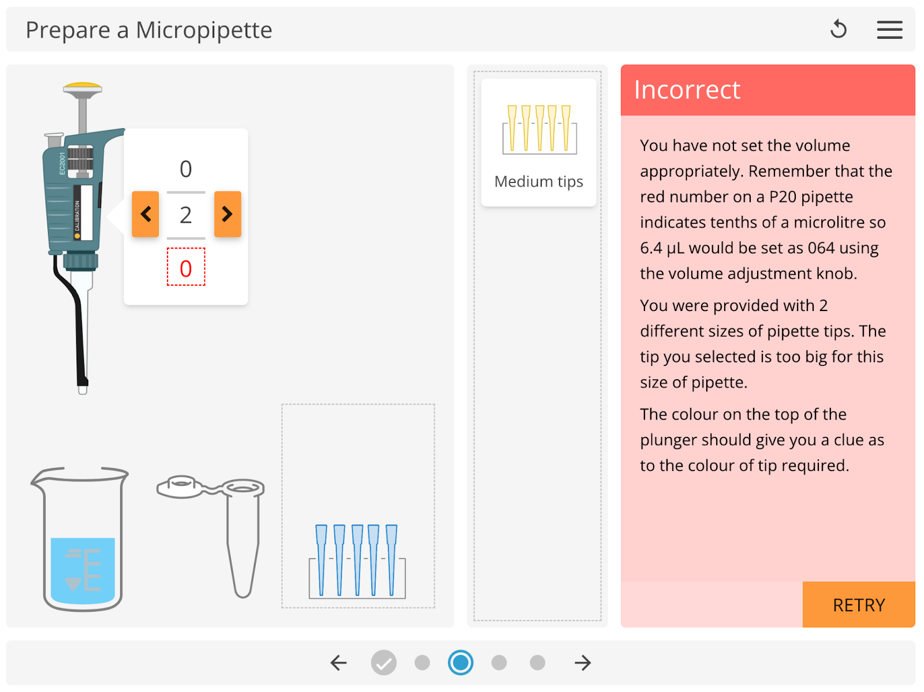Increase volume with the right orange chevron
This screenshot has width=924, height=692.
[228, 214]
